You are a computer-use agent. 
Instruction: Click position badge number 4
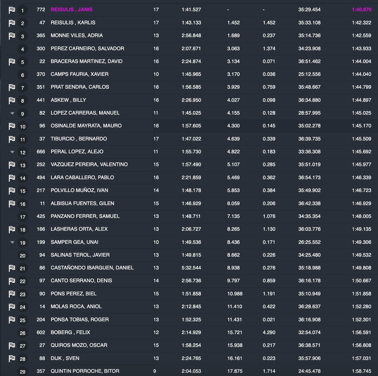pos(22,49)
